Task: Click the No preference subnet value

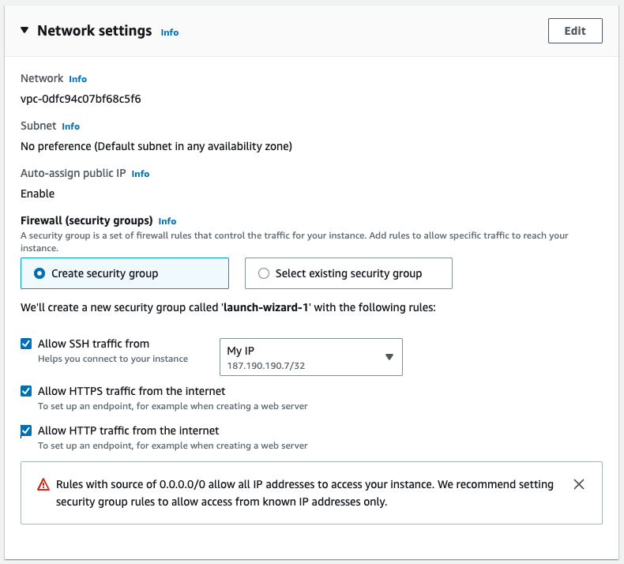Action: tap(156, 146)
